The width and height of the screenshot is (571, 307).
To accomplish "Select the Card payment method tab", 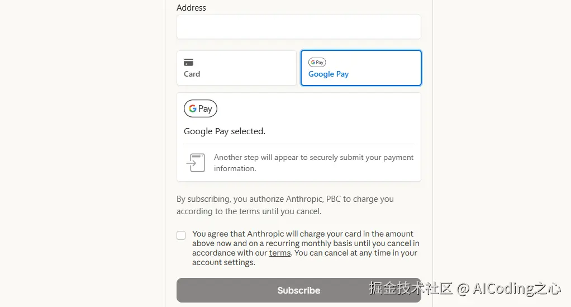I will click(236, 68).
